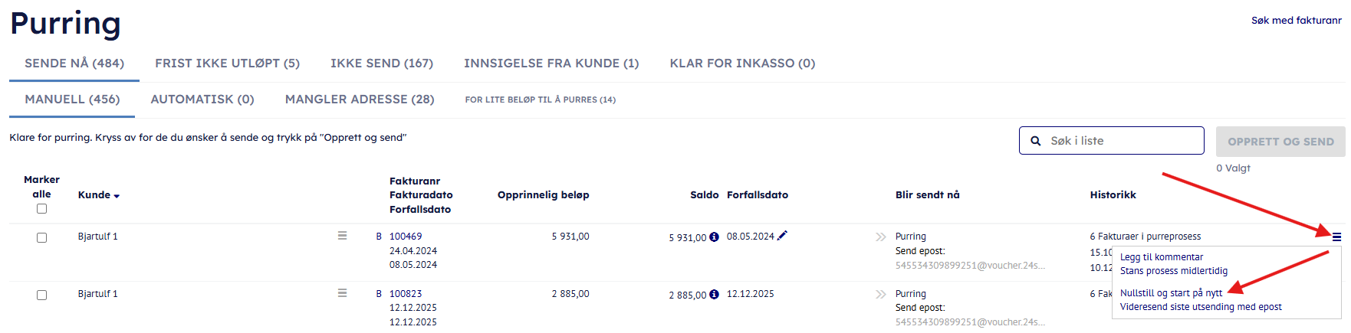Switch to the FRIST IKKE UTLØPT tab
The image size is (1351, 333).
coord(227,64)
